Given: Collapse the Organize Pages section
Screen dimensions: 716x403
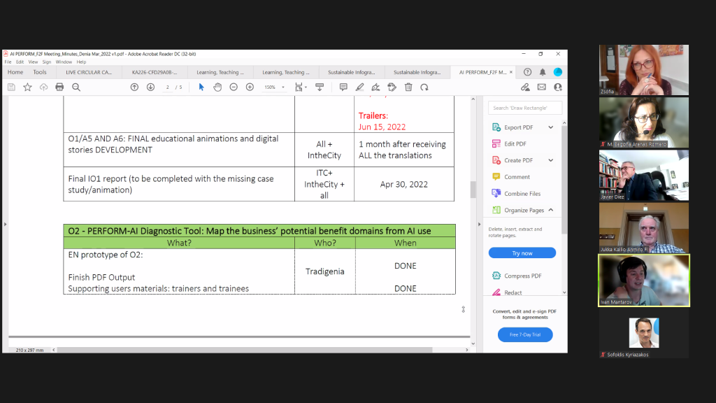Looking at the screenshot, I should [550, 210].
